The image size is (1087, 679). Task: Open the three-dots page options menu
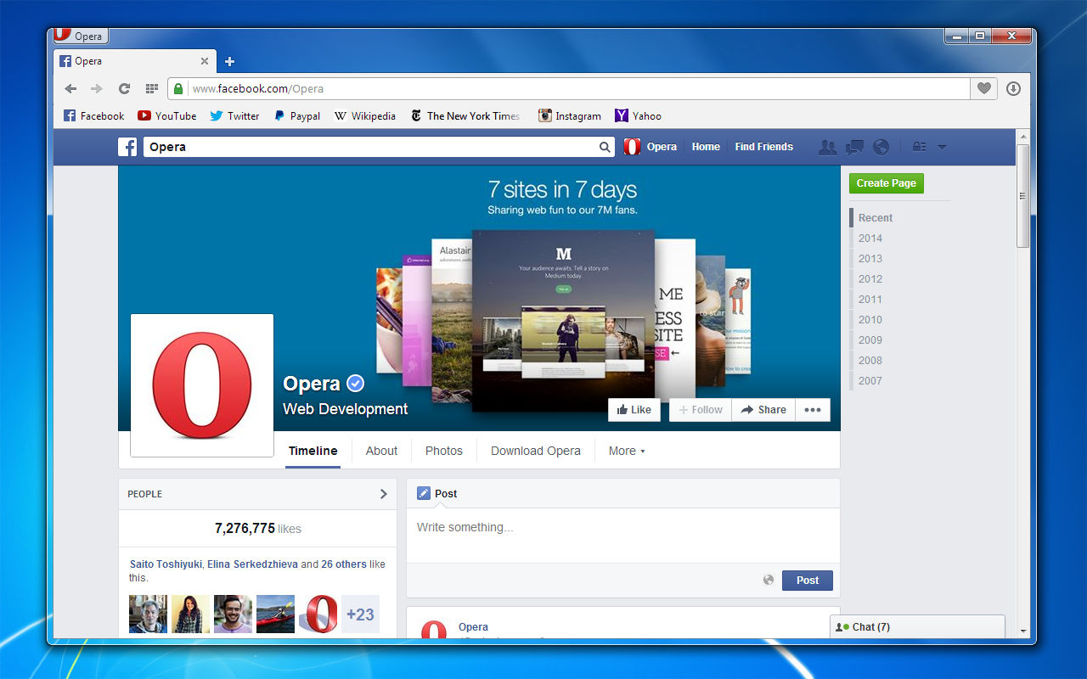point(813,410)
